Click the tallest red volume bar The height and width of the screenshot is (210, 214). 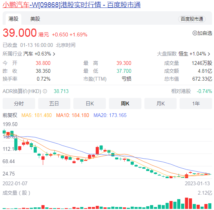187,203
